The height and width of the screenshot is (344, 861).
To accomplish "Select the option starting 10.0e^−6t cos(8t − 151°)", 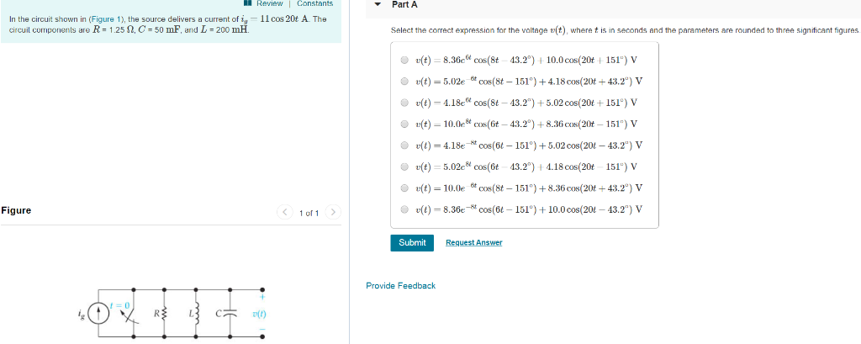I will coord(404,188).
